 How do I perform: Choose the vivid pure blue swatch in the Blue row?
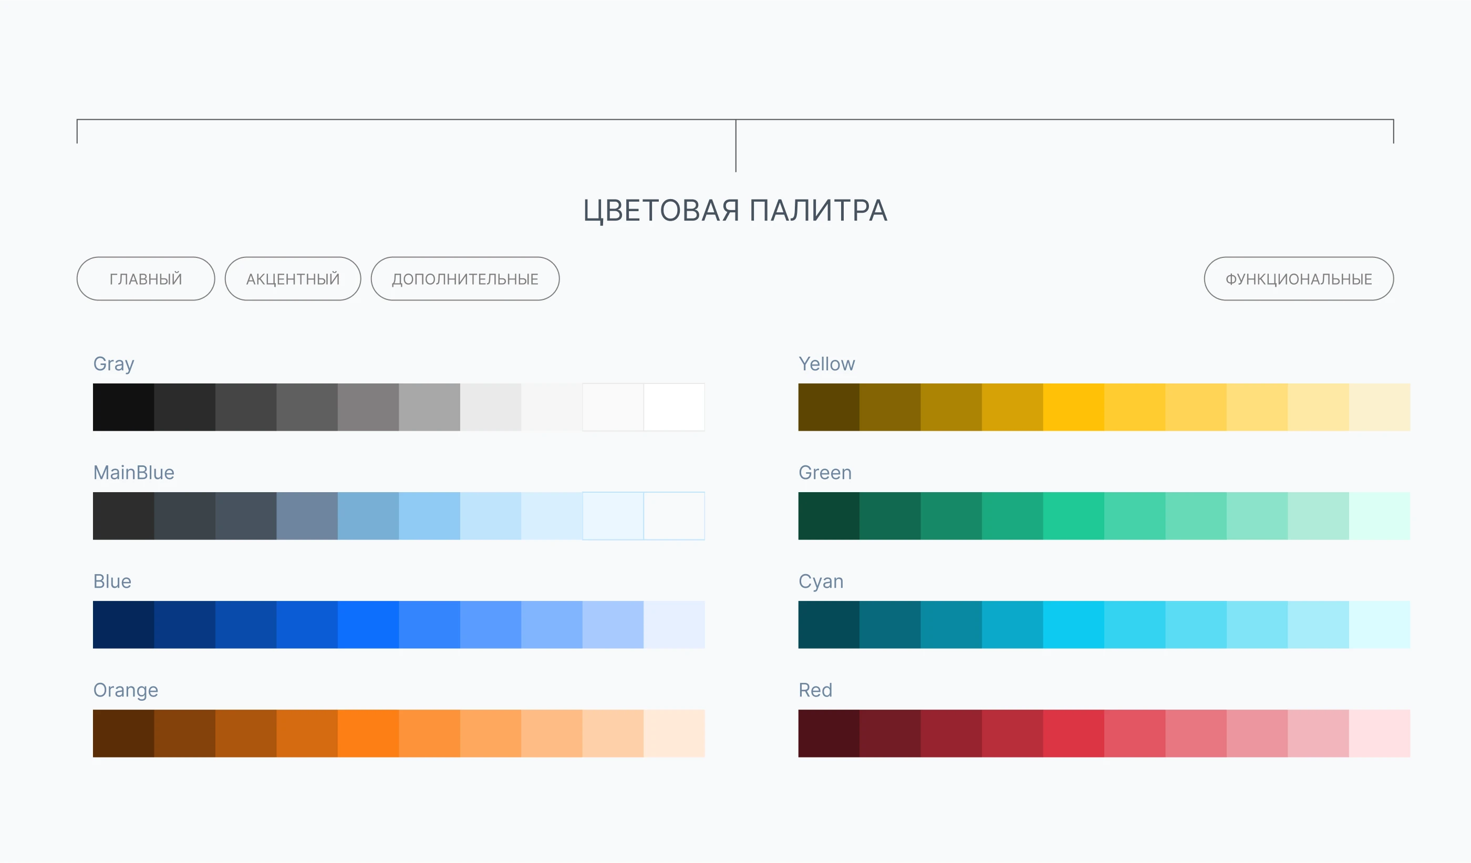(368, 625)
